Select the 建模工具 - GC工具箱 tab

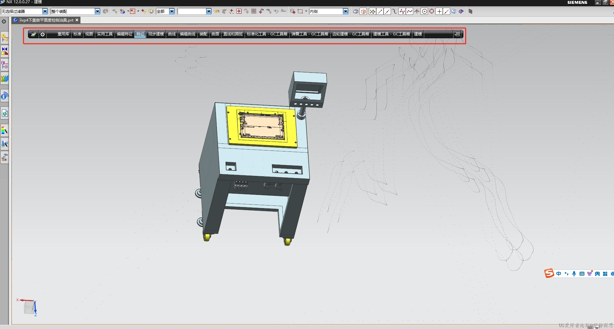click(392, 34)
